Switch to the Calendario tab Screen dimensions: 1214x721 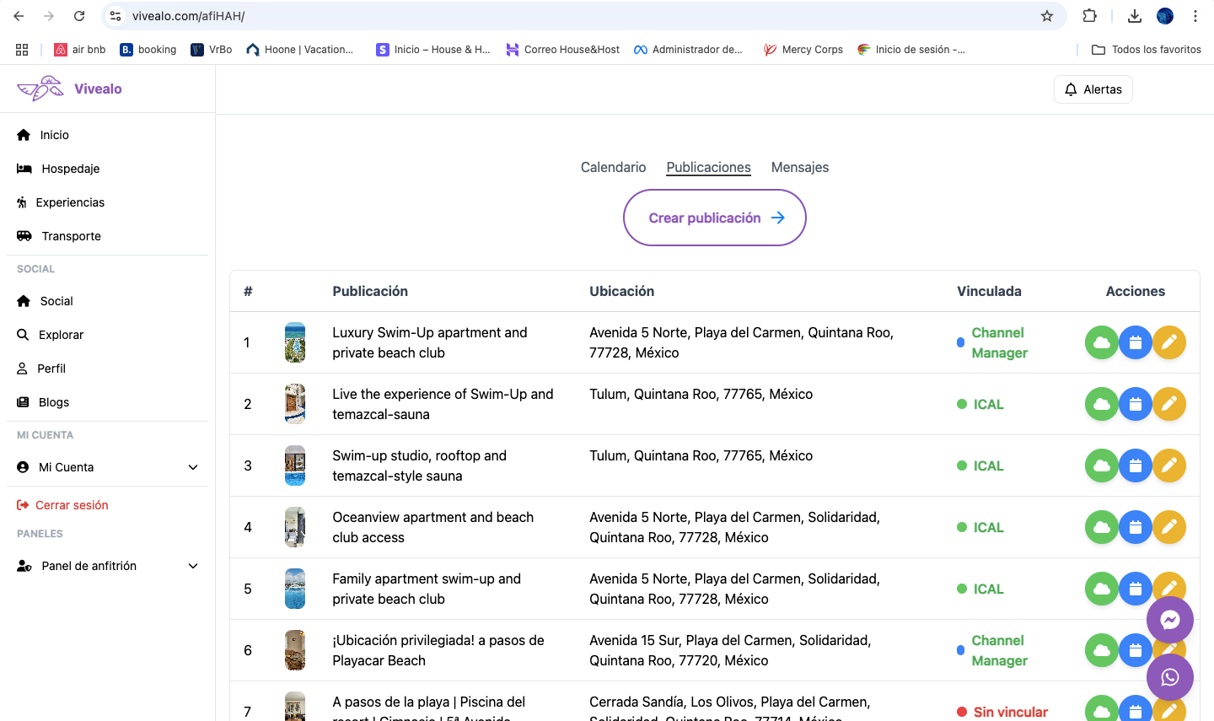coord(613,167)
